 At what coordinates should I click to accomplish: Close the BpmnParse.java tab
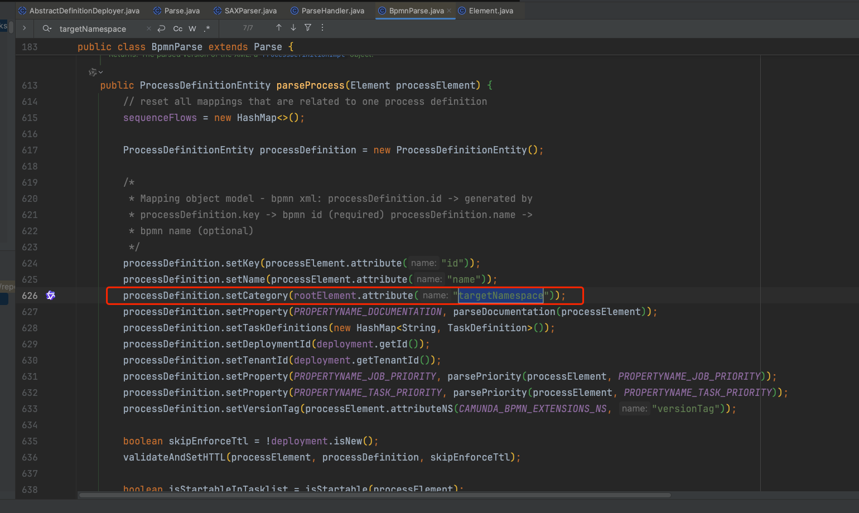(x=449, y=11)
